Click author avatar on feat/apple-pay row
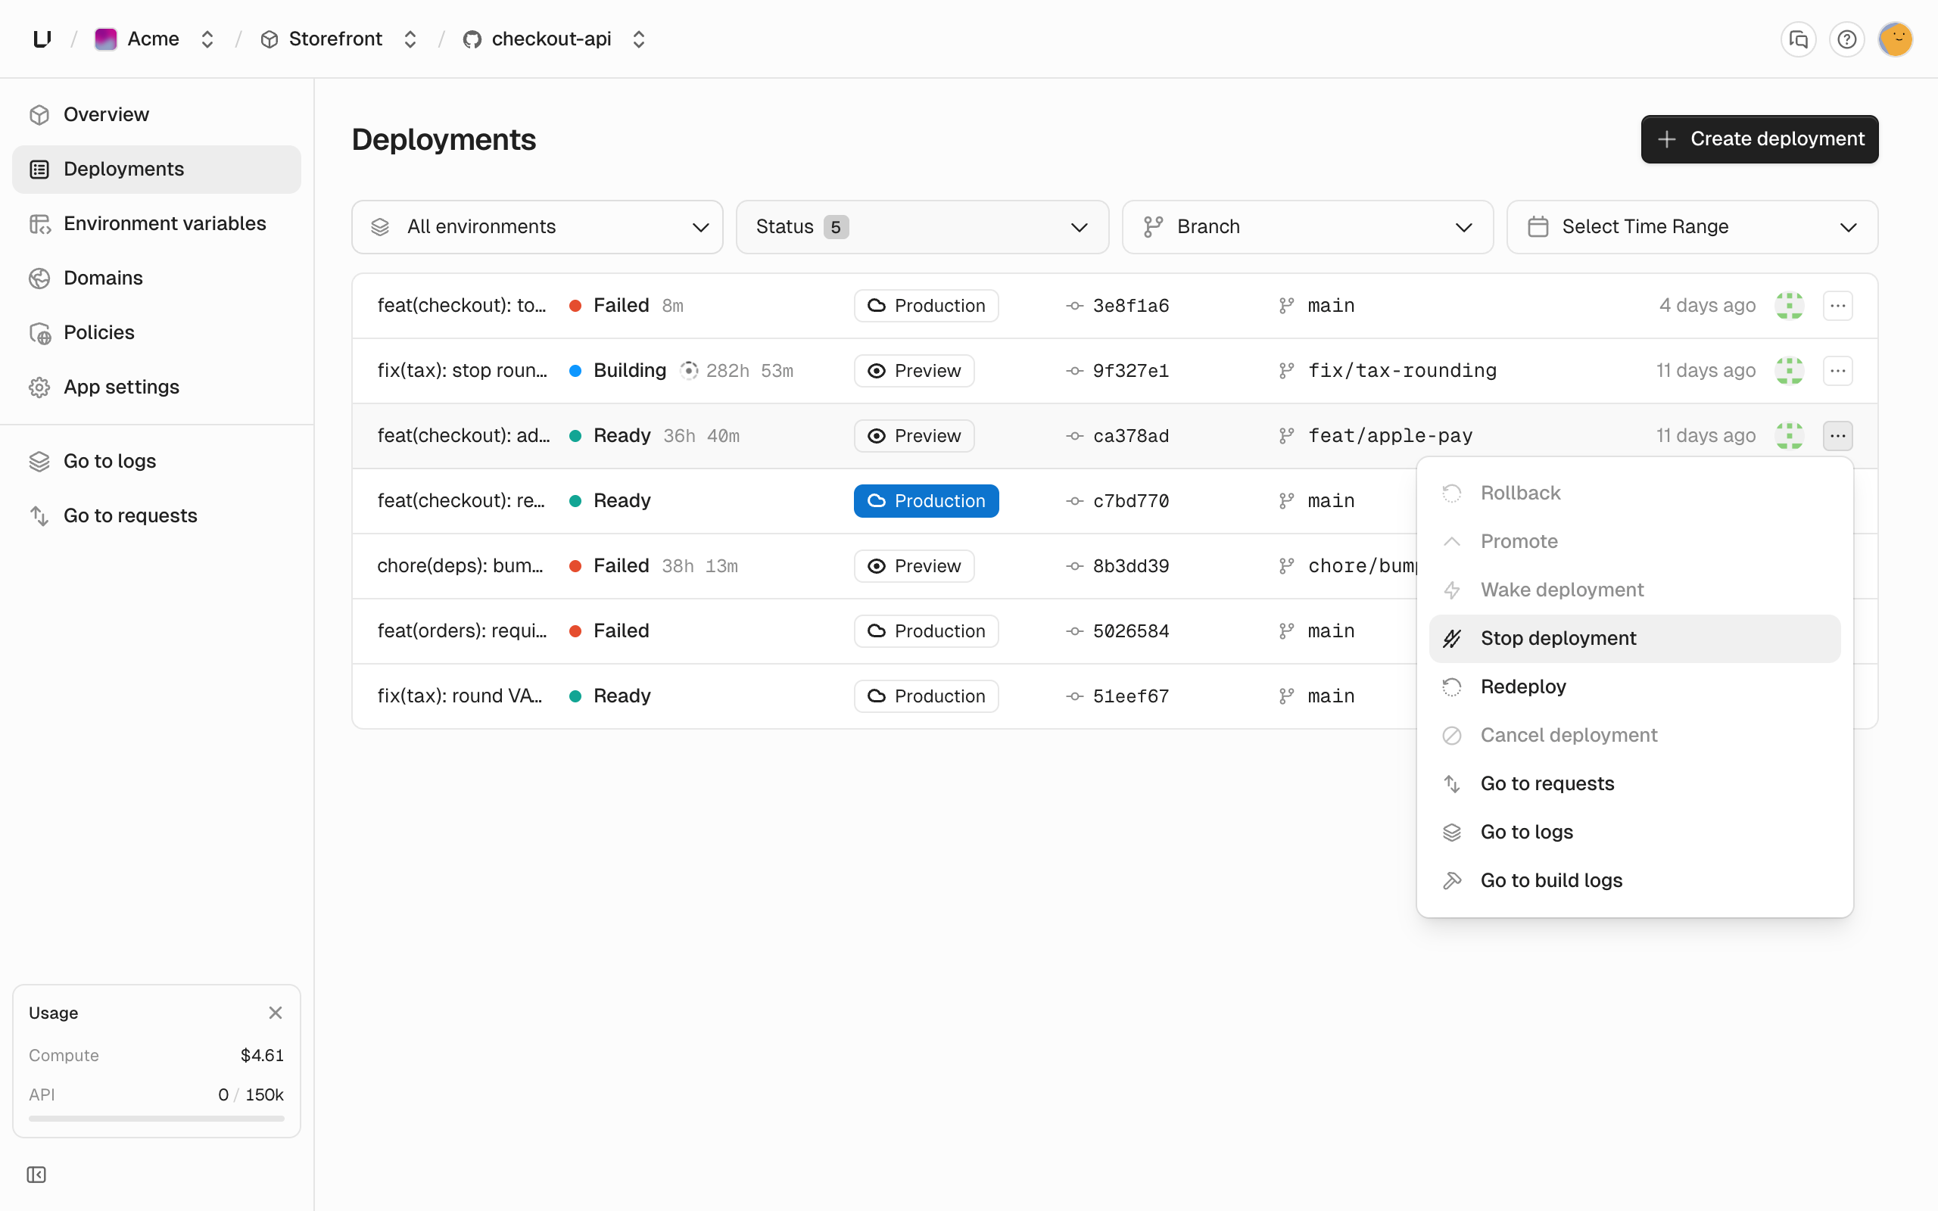1938x1211 pixels. pyautogui.click(x=1789, y=436)
